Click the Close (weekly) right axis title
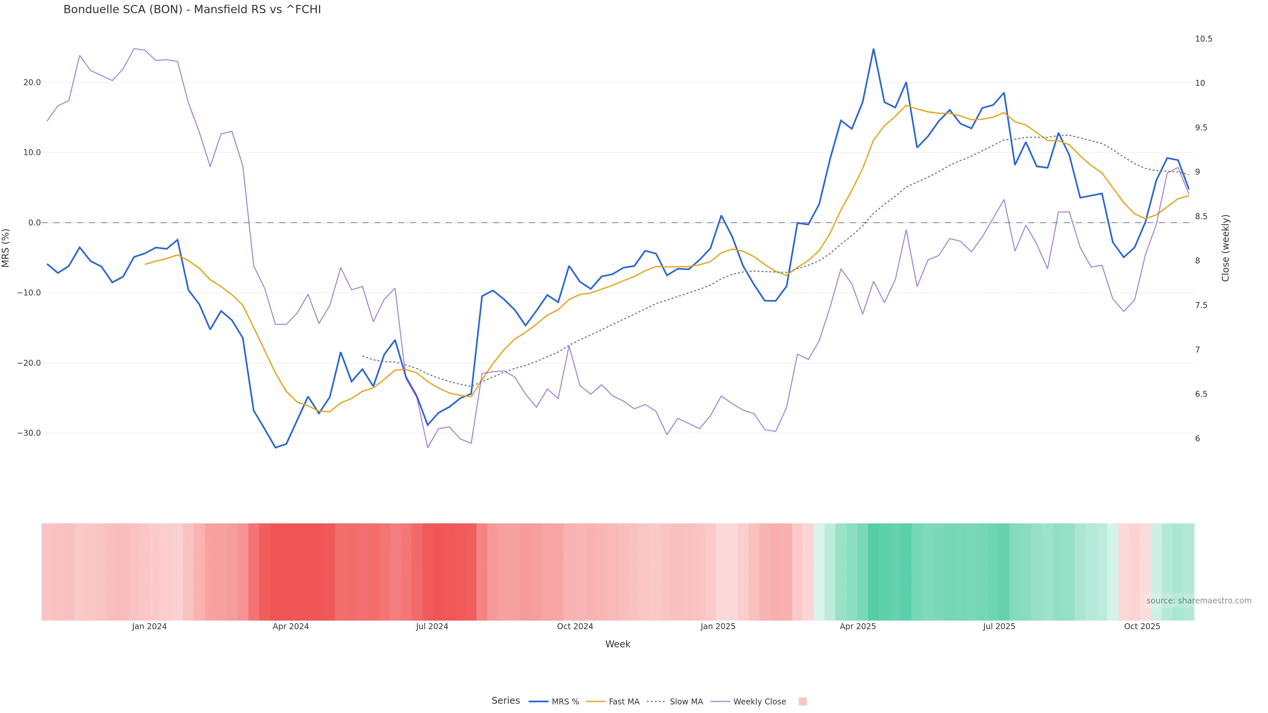Viewport: 1268px width, 713px height. tap(1225, 248)
